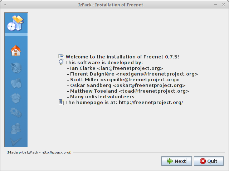The width and height of the screenshot is (229, 171).
Task: Quit the Freenet installer
Action: tap(209, 161)
